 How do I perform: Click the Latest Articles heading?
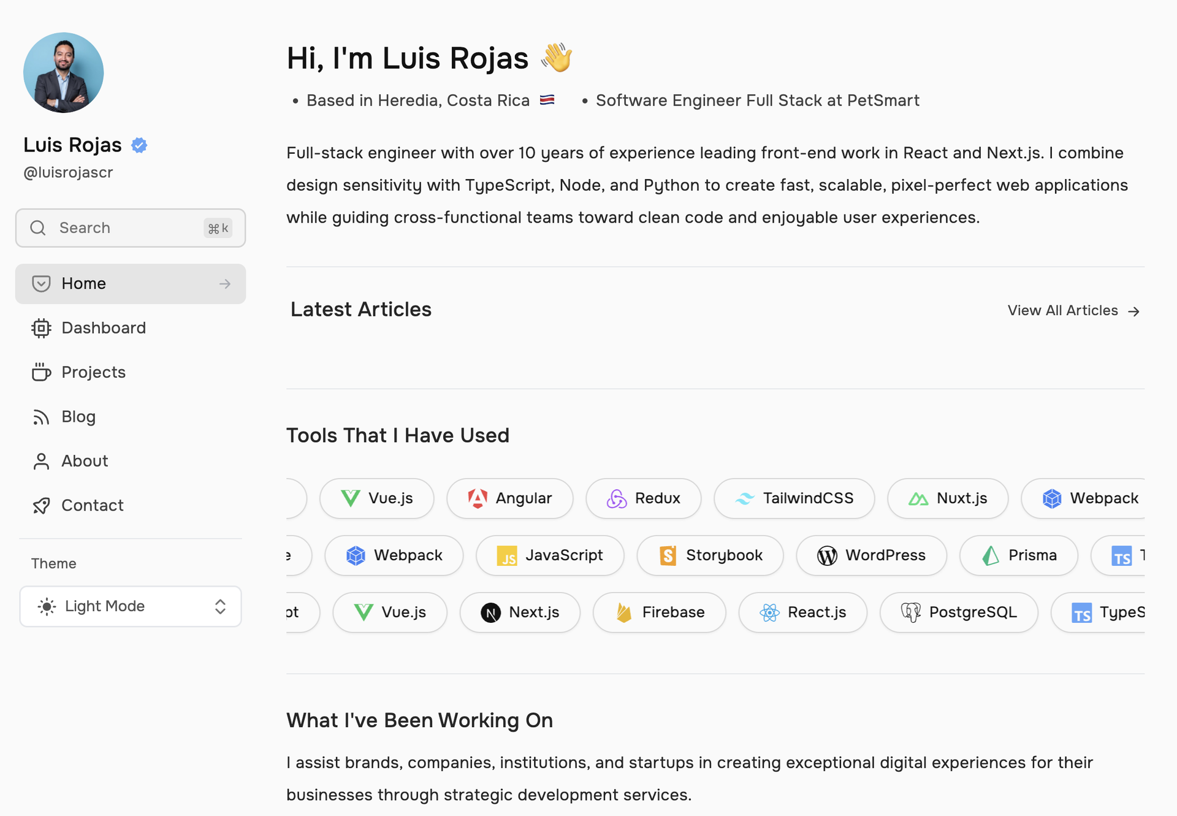[x=361, y=310]
